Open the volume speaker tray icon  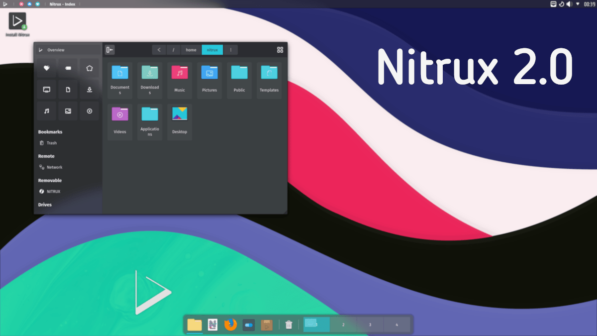click(569, 4)
